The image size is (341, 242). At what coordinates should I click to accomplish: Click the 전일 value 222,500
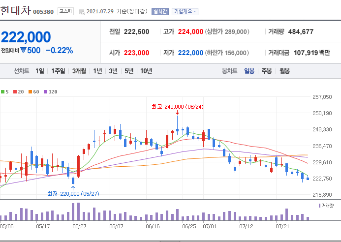[x=137, y=32]
